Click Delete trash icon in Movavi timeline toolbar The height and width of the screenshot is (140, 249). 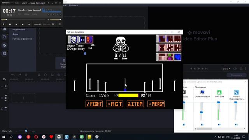click(x=26, y=75)
